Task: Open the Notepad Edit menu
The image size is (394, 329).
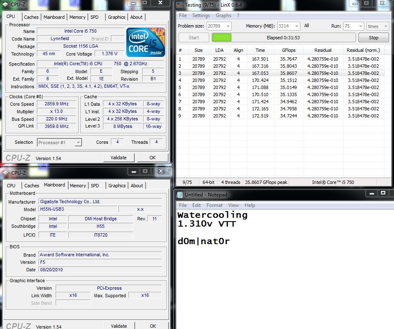Action: tap(197, 205)
